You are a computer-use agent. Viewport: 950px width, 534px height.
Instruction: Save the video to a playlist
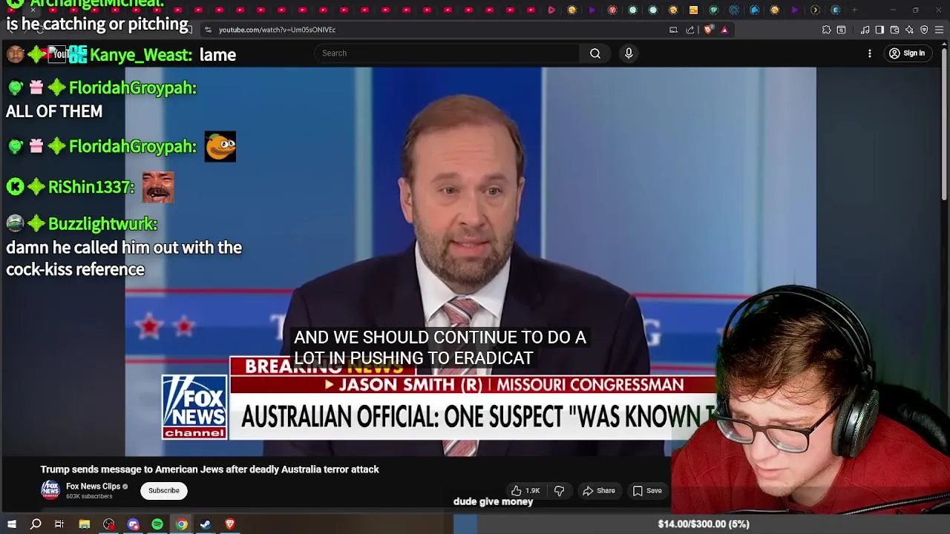647,490
